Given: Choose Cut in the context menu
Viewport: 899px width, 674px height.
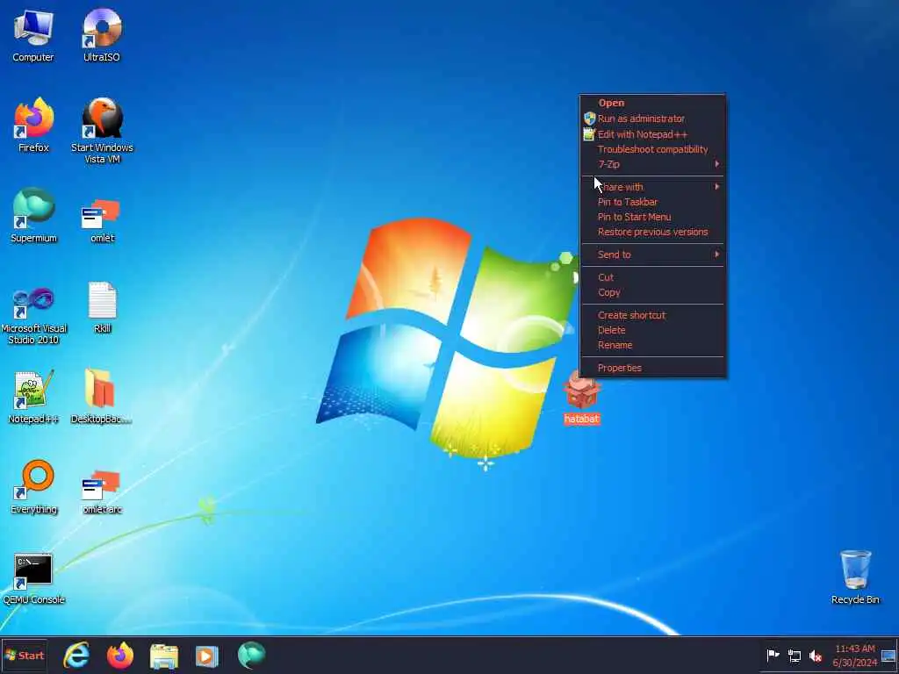Looking at the screenshot, I should point(653,277).
